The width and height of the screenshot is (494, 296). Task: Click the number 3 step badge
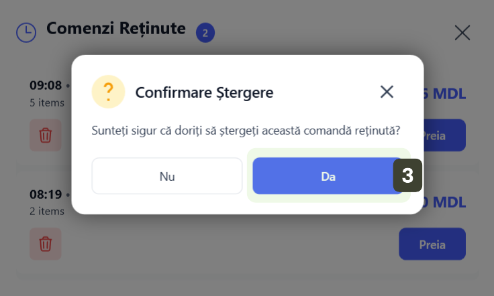[407, 175]
